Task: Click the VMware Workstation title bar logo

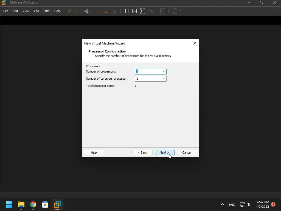Action: [4, 2]
